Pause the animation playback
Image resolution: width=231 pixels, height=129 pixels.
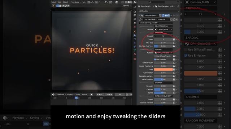click(104, 95)
